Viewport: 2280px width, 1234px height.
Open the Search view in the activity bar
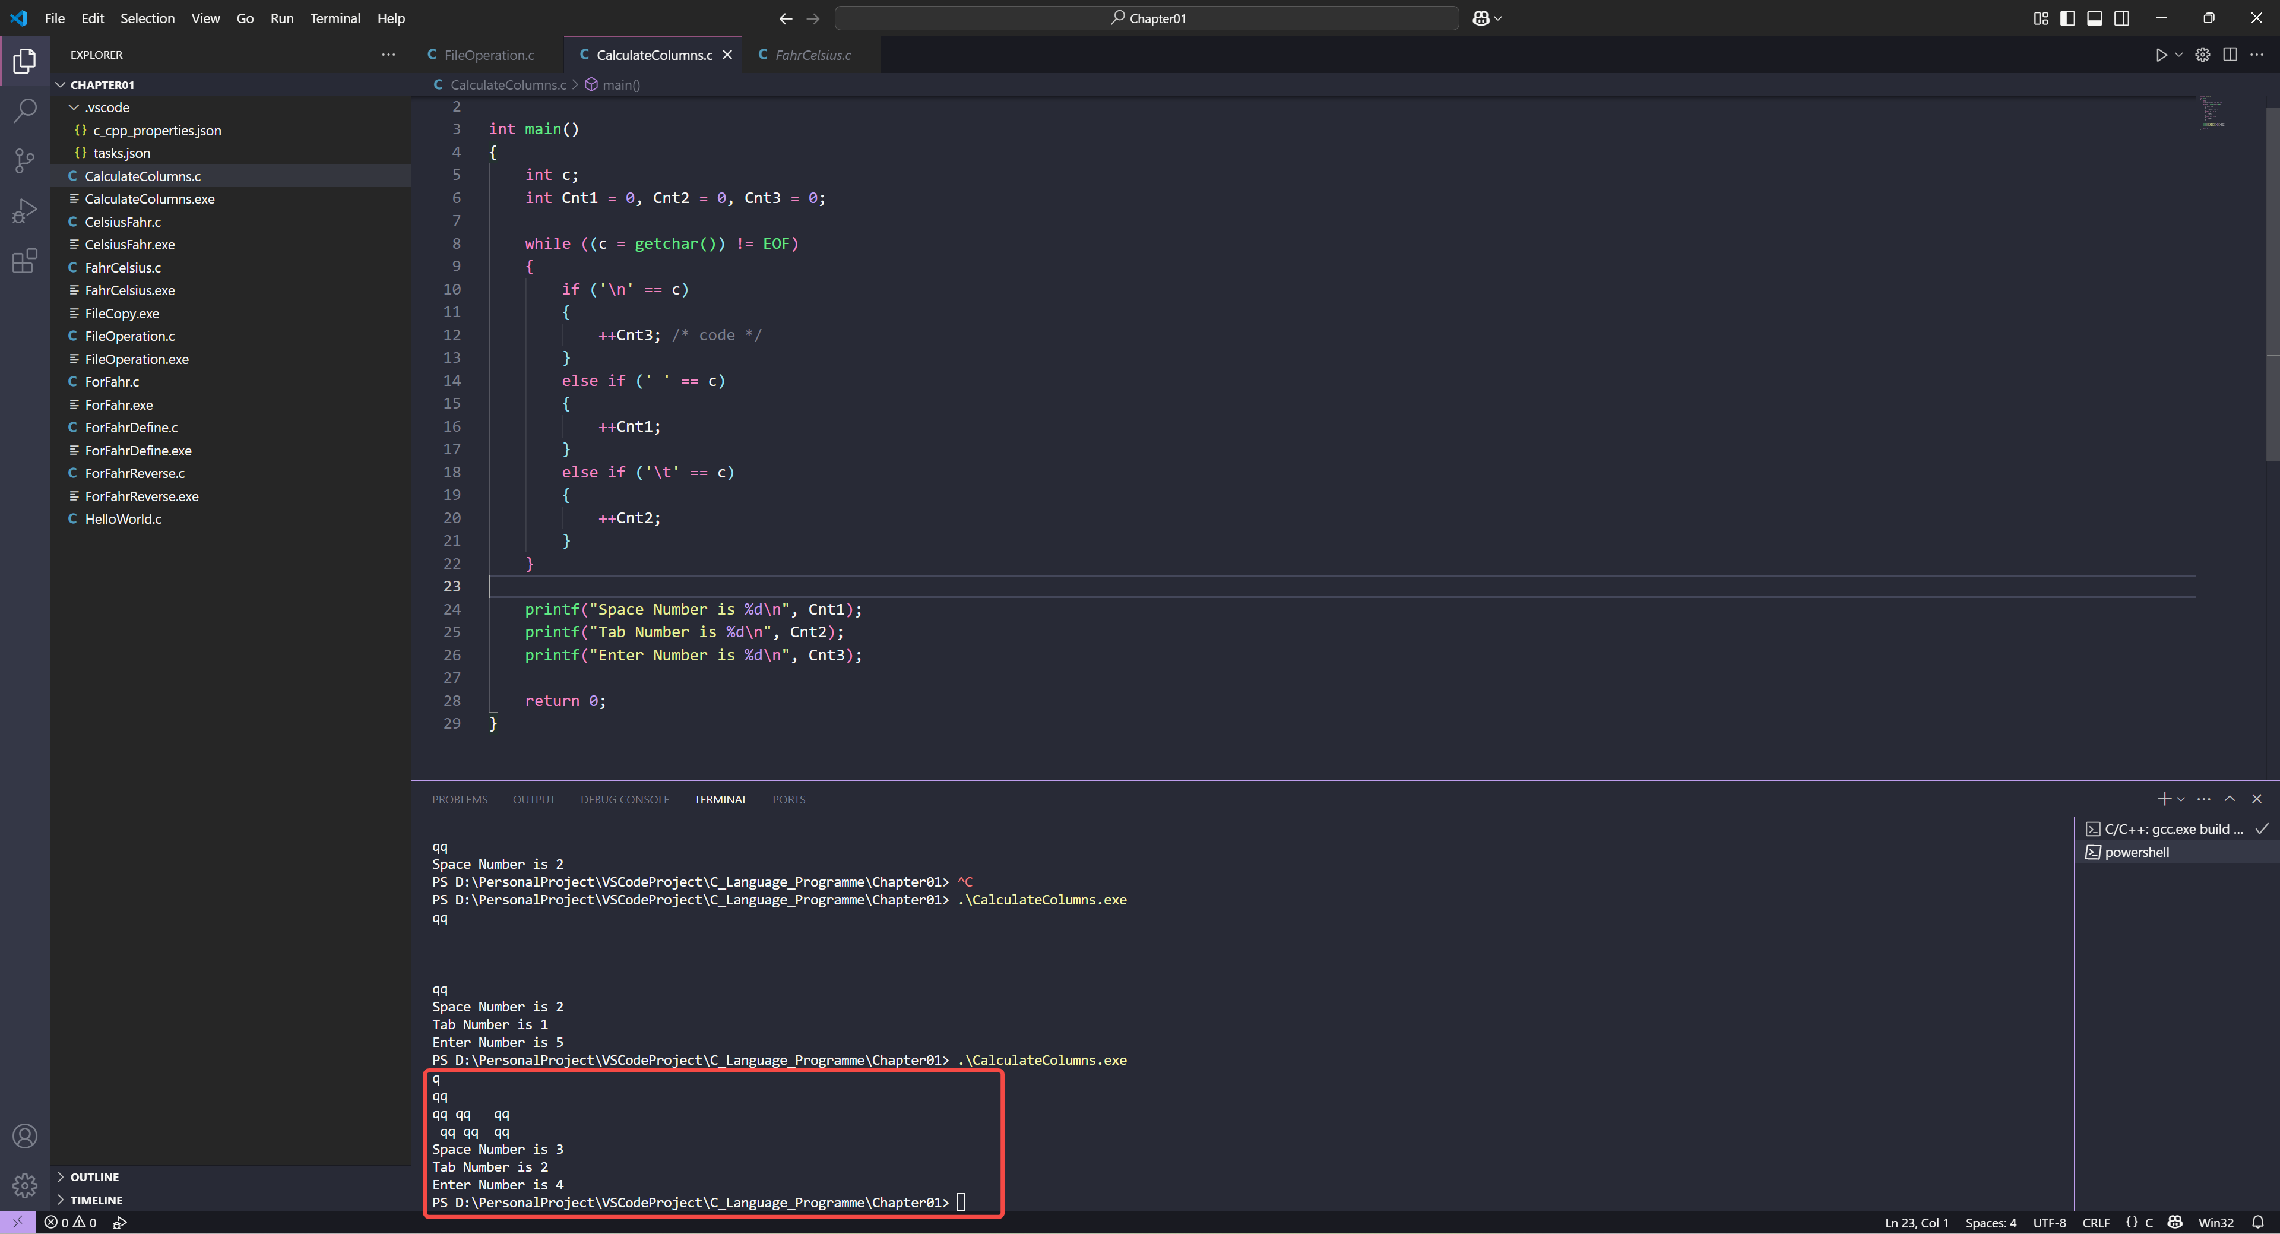click(25, 110)
